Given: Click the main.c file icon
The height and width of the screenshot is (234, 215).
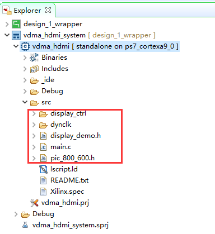Looking at the screenshot, I should click(x=43, y=147).
